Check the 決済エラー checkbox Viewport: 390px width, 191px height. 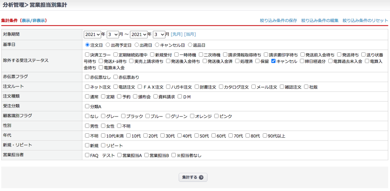tap(87, 55)
